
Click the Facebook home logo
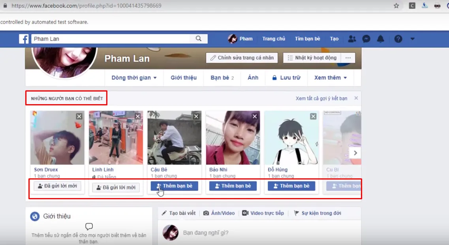(24, 39)
